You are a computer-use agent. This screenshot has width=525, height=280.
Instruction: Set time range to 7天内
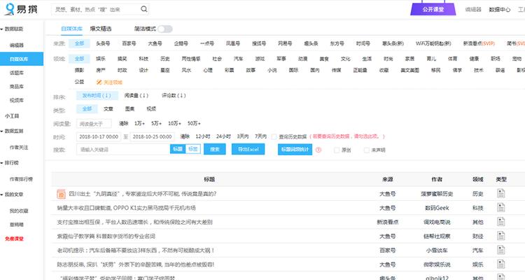(x=260, y=136)
